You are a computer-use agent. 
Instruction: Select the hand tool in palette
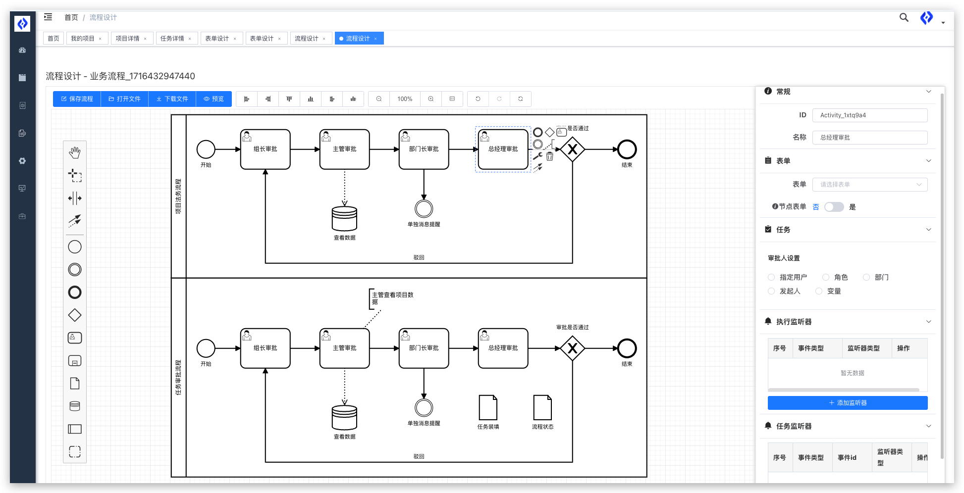click(x=75, y=152)
